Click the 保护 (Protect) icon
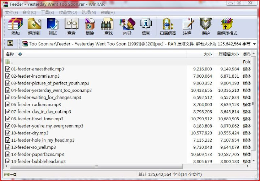This screenshot has height=181, width=260. pos(205,26)
